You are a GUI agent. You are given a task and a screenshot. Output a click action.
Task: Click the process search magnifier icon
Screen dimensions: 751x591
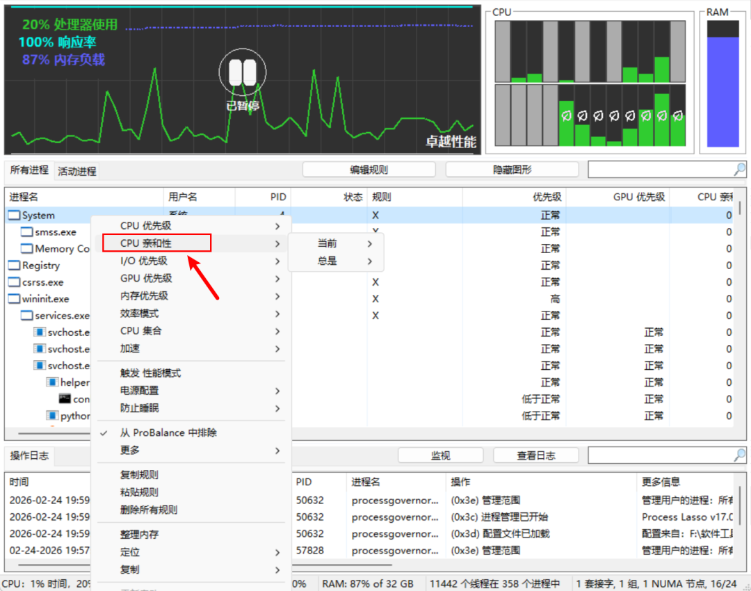point(739,169)
